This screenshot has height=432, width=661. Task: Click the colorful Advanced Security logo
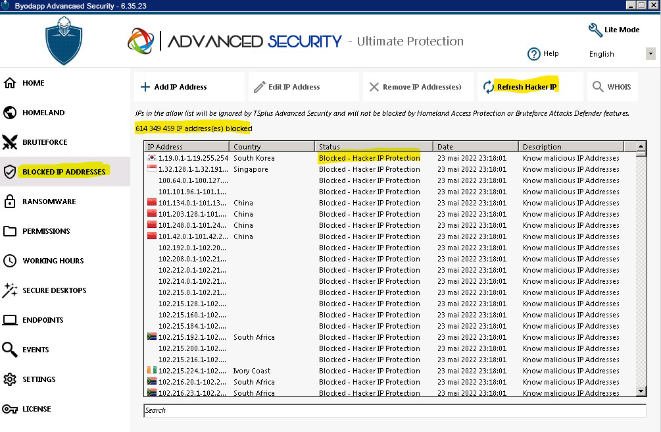tap(141, 41)
